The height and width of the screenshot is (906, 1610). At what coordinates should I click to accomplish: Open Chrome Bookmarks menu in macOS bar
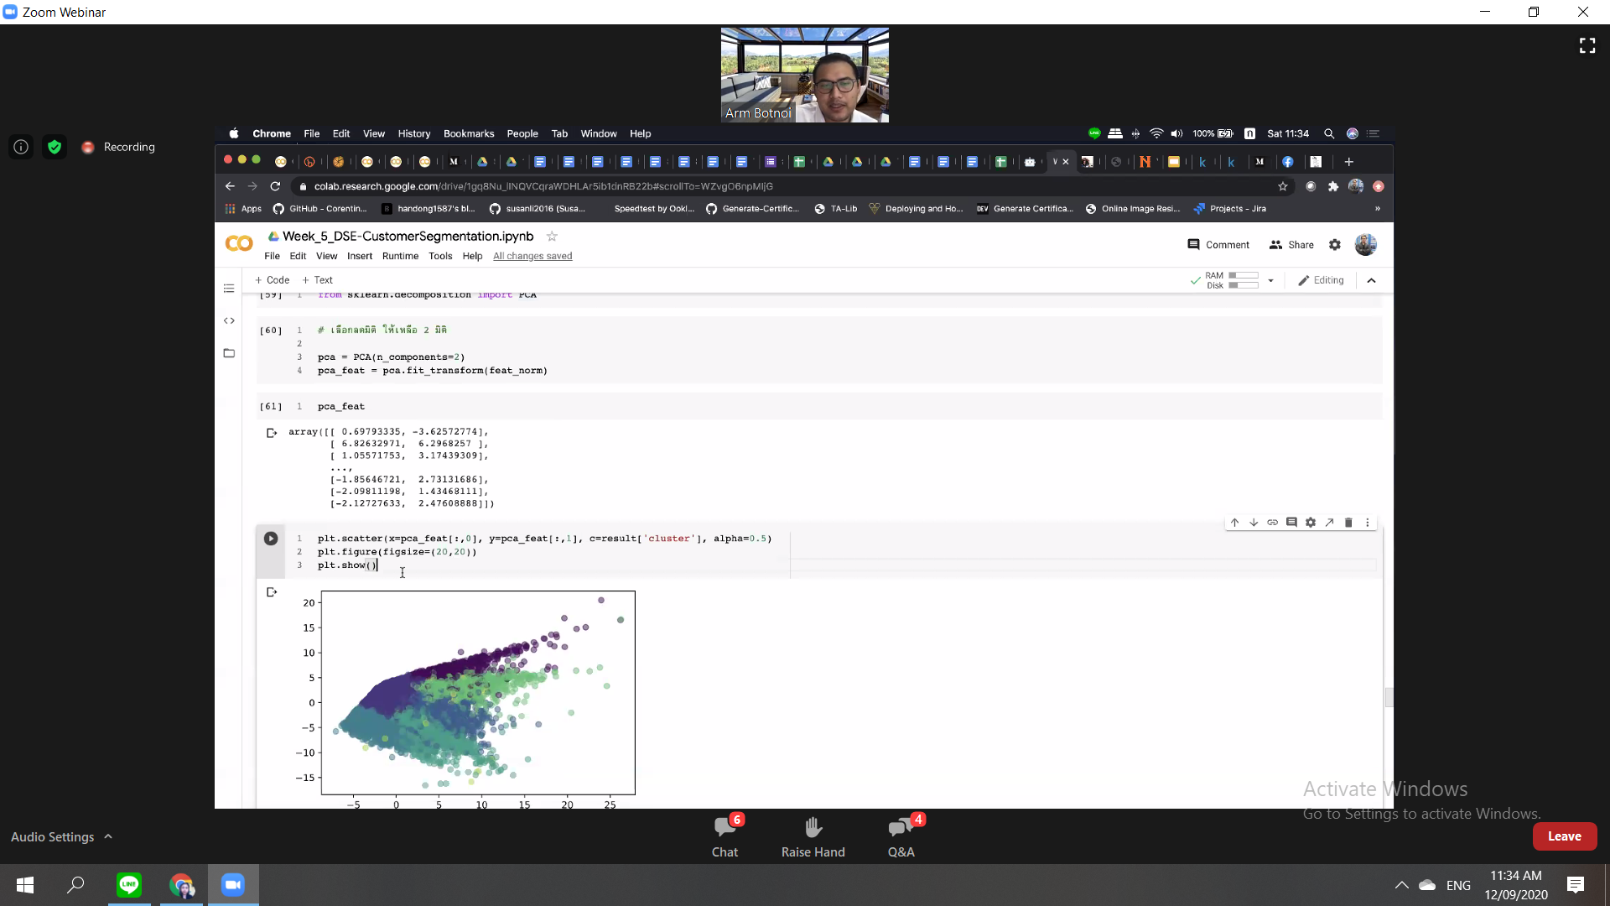tap(469, 134)
